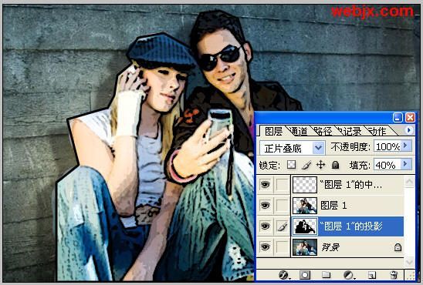Open the 不透明度 opacity slider arrow
The width and height of the screenshot is (423, 285).
[x=405, y=146]
